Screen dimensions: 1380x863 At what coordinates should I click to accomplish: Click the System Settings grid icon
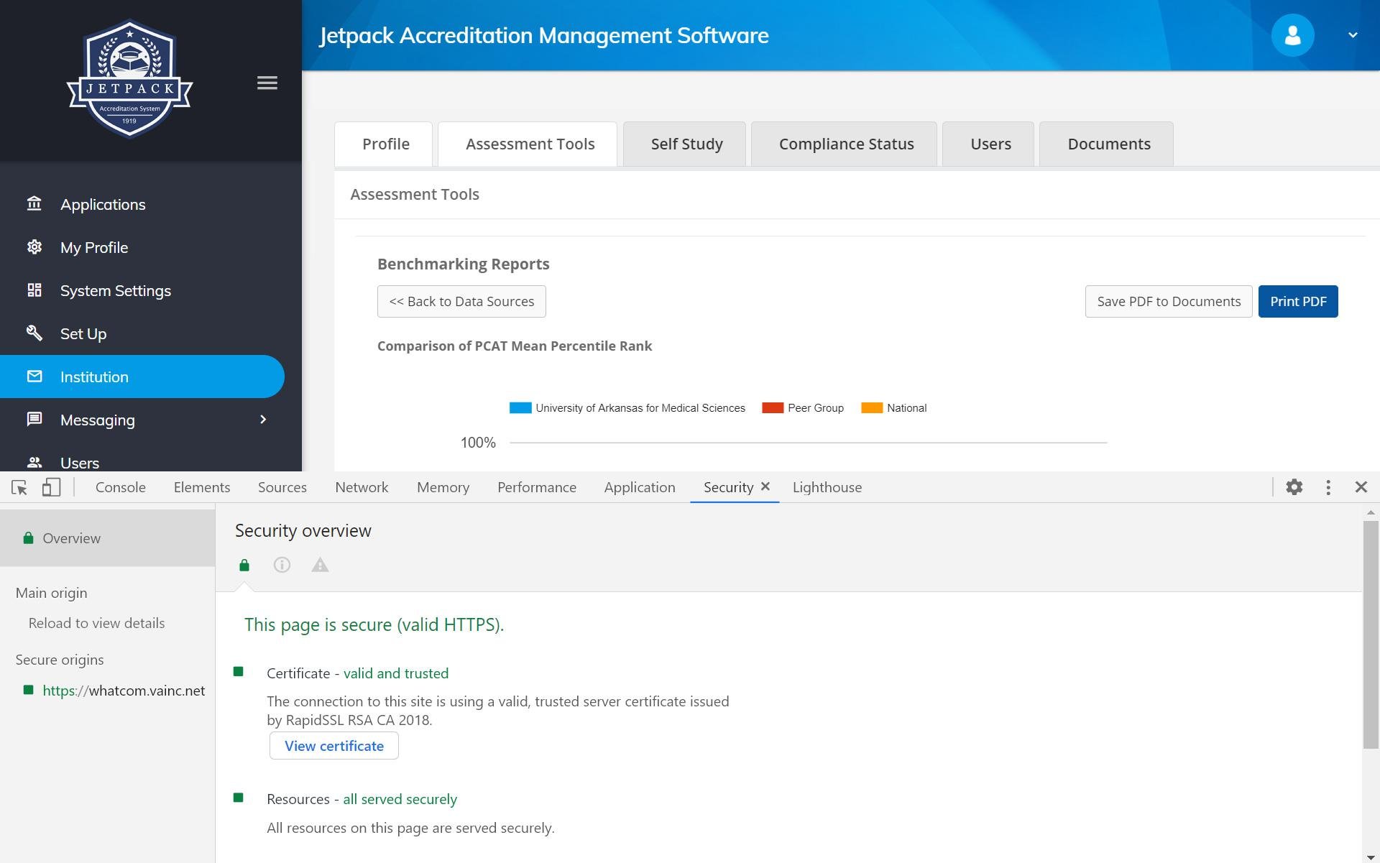coord(34,290)
